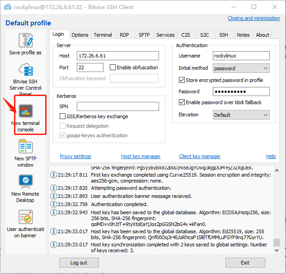286x274 pixels.
Task: Click the Authentication completed log message
Action: click(x=119, y=204)
